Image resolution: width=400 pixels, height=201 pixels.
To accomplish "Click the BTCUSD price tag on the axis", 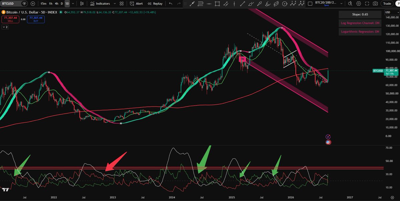I will (x=378, y=71).
